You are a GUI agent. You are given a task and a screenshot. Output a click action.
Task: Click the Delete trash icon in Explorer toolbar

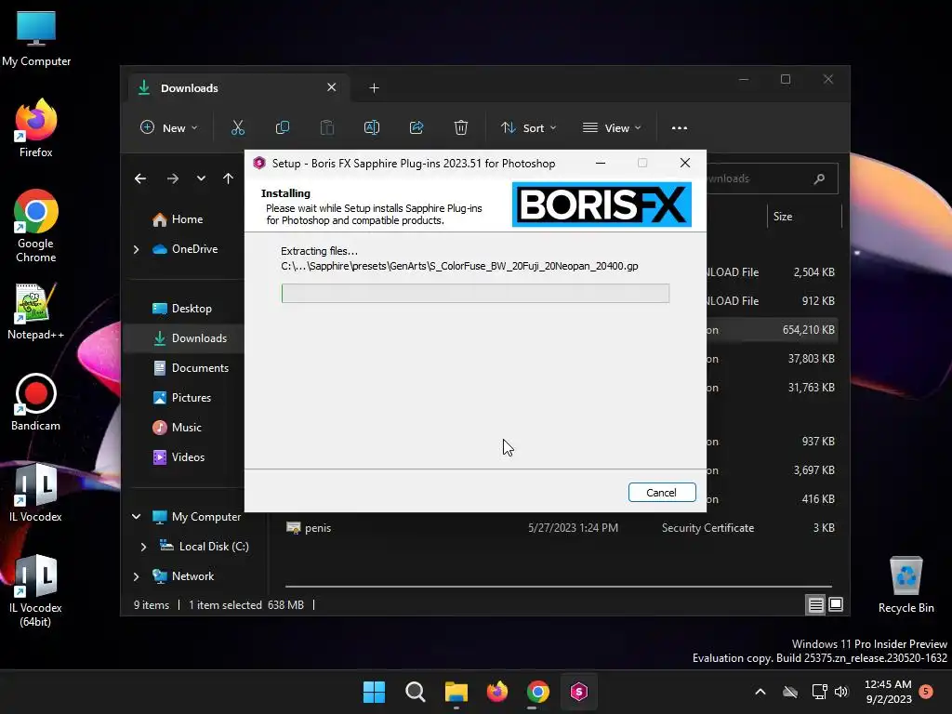point(461,128)
